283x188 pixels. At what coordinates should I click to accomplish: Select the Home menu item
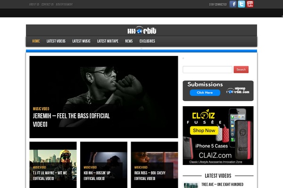pos(36,41)
